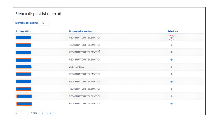Click the Seleziona column header

pyautogui.click(x=173, y=31)
